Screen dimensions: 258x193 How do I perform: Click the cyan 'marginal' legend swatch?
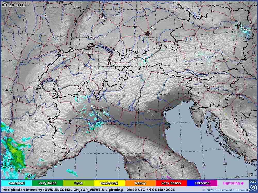17,183
